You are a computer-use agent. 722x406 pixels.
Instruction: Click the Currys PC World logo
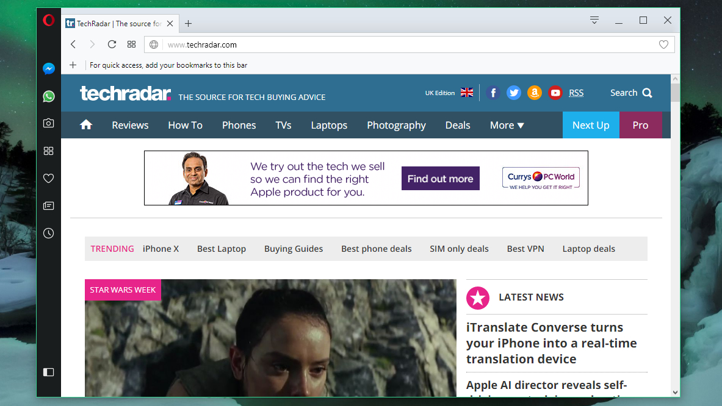pyautogui.click(x=541, y=179)
